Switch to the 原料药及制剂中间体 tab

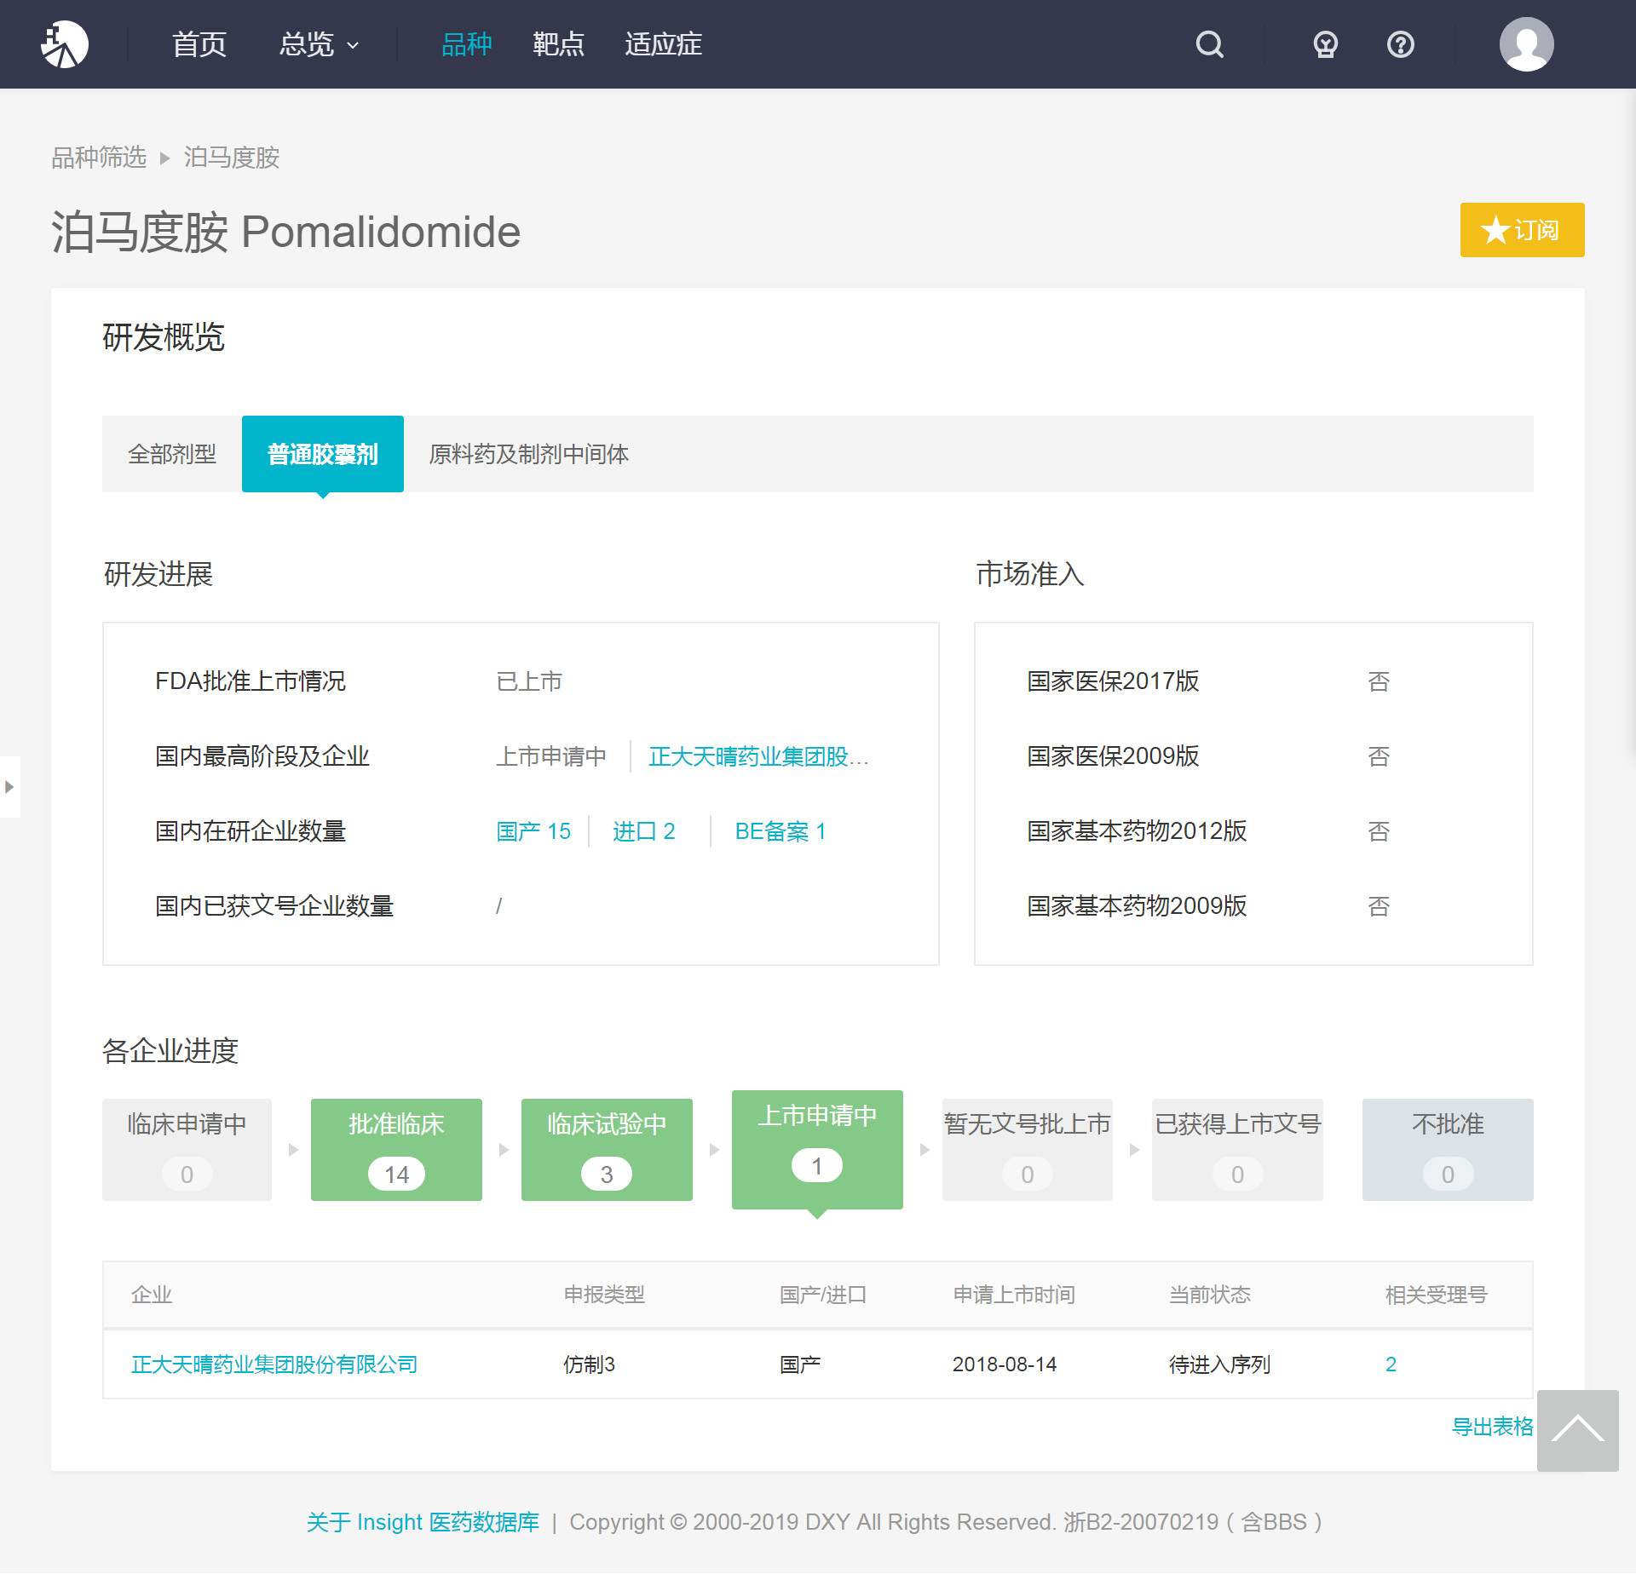528,454
